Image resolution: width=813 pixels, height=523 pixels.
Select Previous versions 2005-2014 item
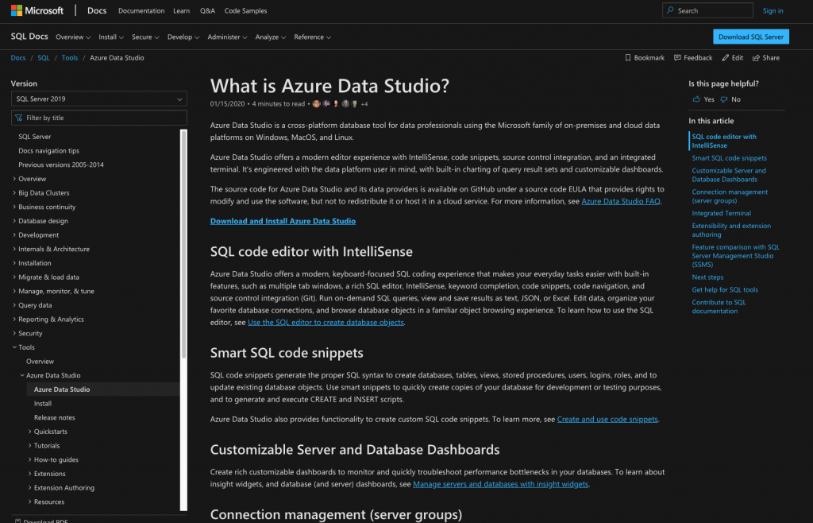[61, 165]
